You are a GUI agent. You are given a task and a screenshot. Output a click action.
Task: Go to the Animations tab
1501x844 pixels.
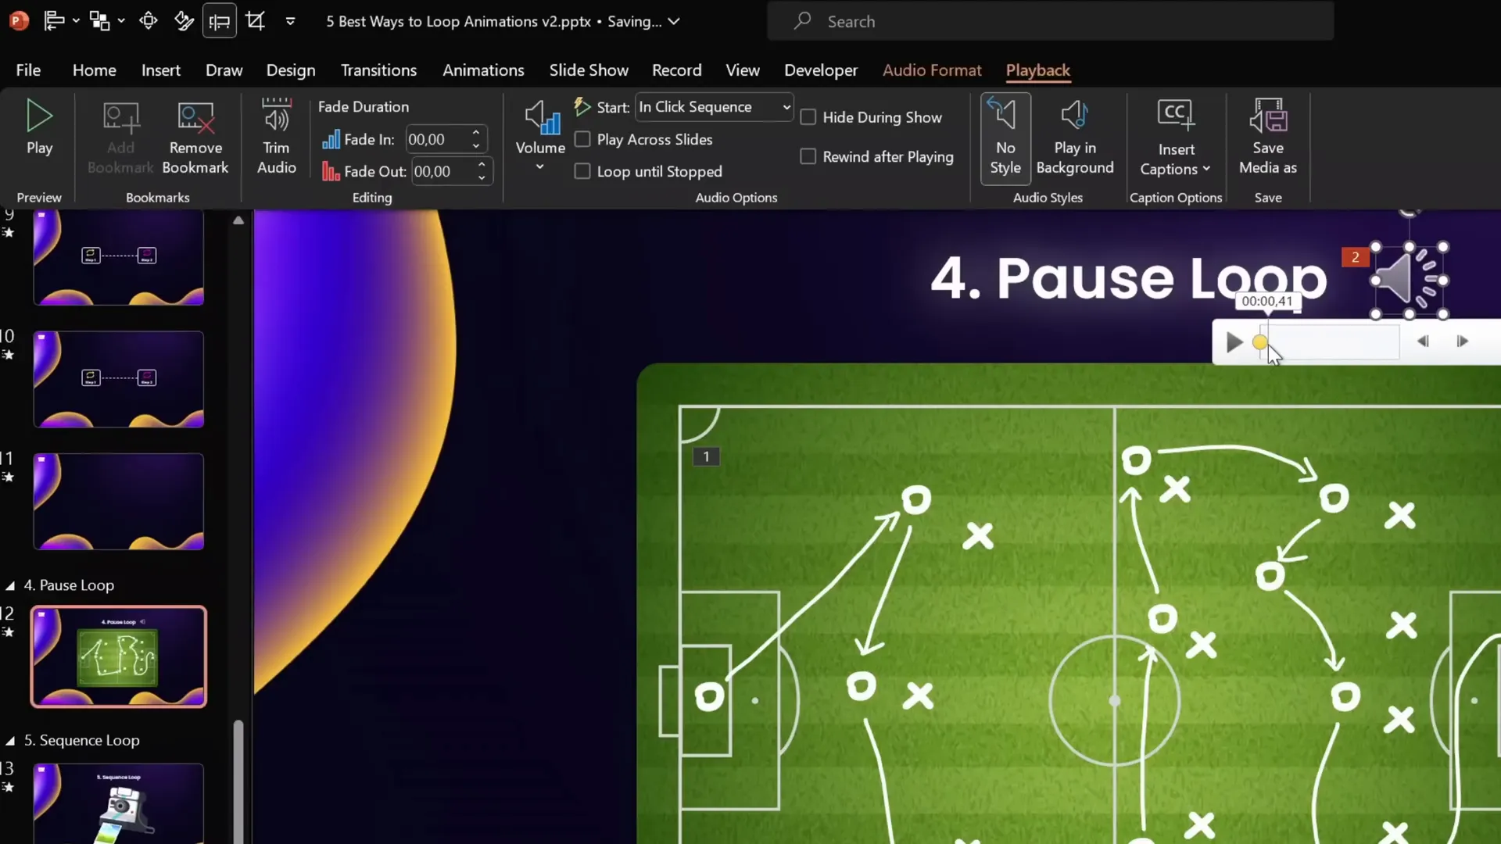pyautogui.click(x=483, y=70)
